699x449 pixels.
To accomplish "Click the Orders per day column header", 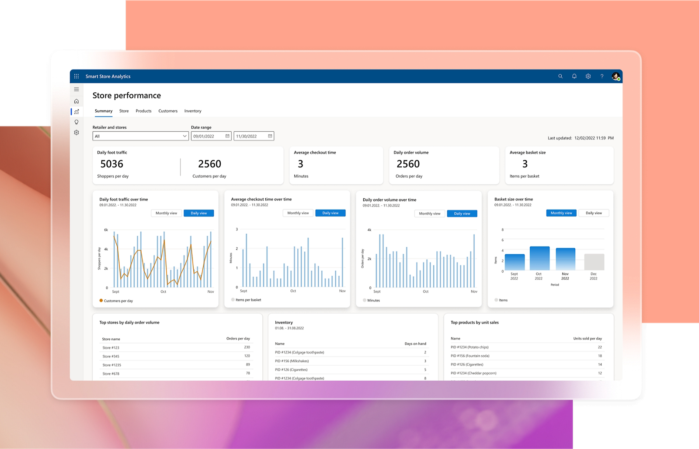I will pyautogui.click(x=238, y=339).
